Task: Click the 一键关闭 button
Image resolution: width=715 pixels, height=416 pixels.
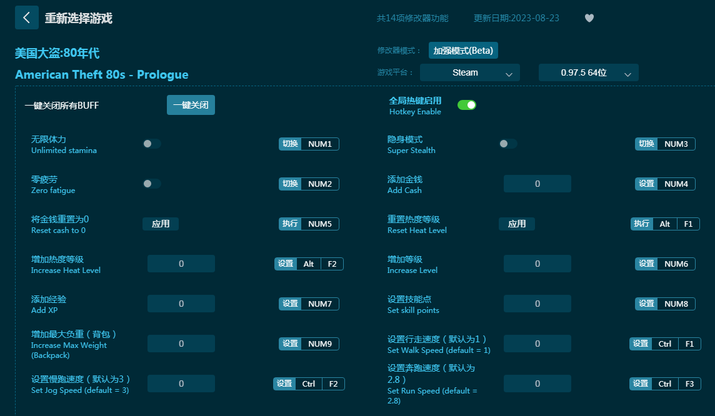Action: [x=191, y=106]
